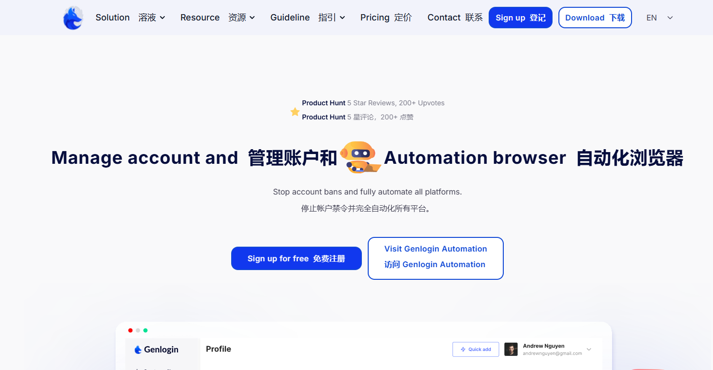Click the Quick add button in preview
Image resolution: width=713 pixels, height=370 pixels.
[x=475, y=350]
